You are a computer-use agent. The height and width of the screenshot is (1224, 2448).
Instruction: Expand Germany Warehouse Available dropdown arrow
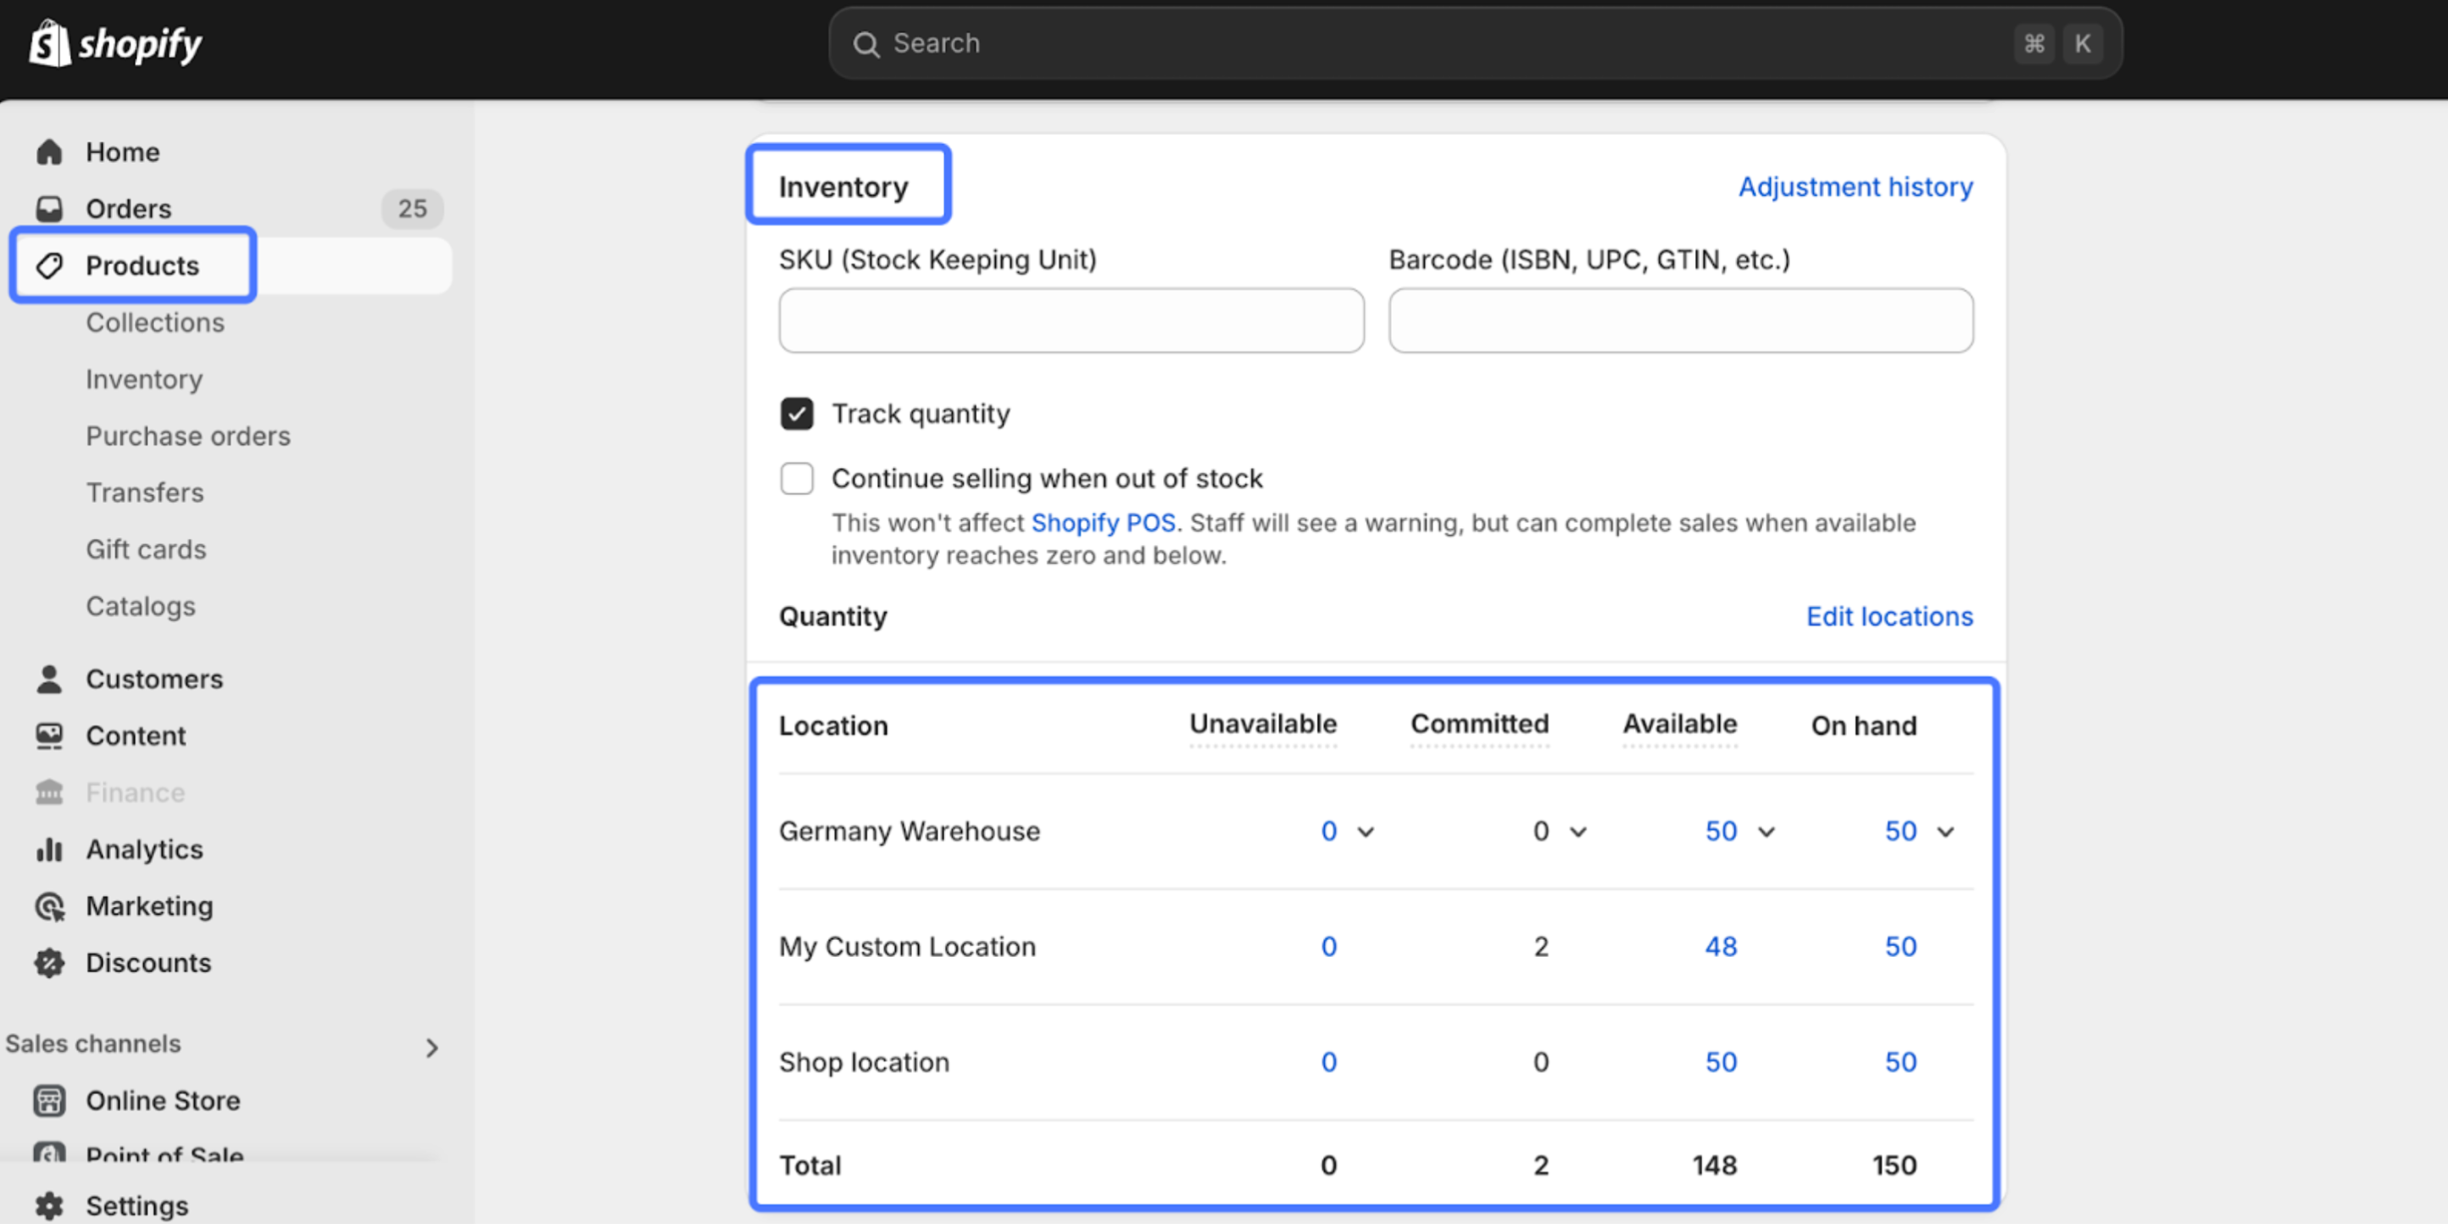click(1766, 832)
